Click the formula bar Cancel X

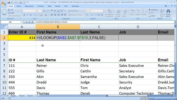27,22
